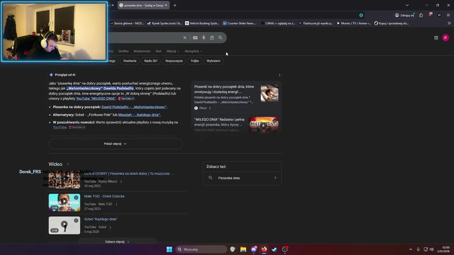
Task: Open Rynek Społeczności Steam bookmark
Action: 164,23
